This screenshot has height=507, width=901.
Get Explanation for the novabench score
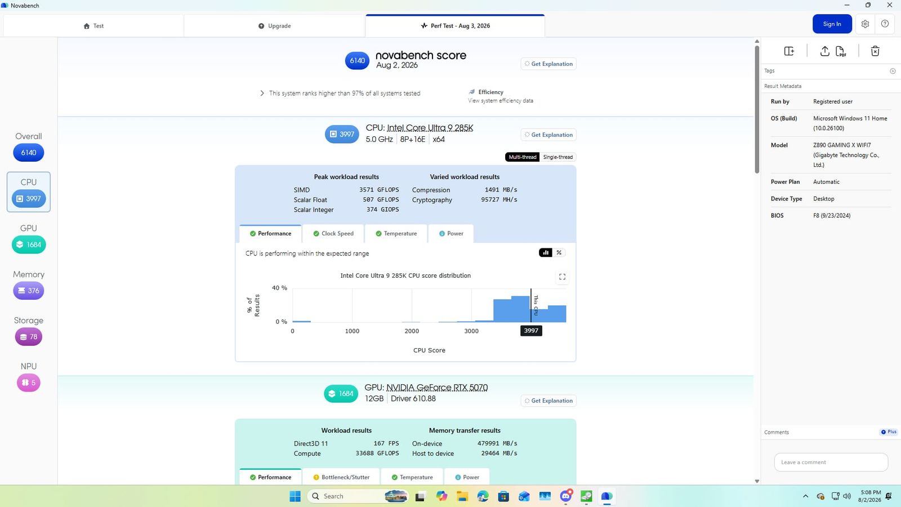(548, 64)
